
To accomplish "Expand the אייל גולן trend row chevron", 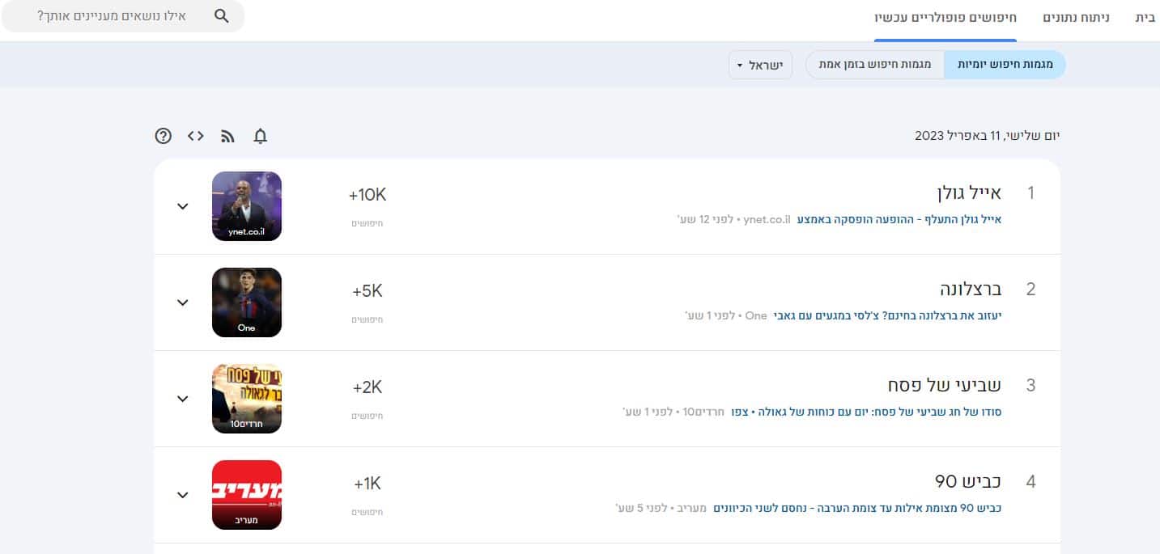I will 183,206.
